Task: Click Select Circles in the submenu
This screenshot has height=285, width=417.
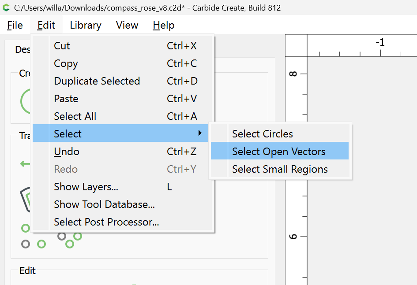Action: tap(263, 134)
